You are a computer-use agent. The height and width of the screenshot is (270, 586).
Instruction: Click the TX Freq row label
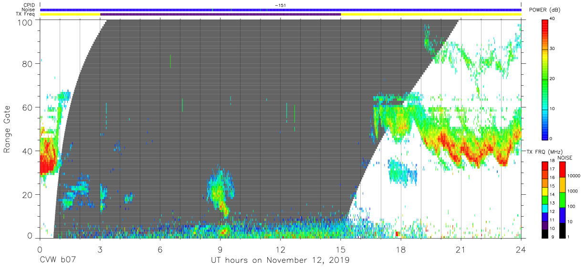click(x=25, y=14)
